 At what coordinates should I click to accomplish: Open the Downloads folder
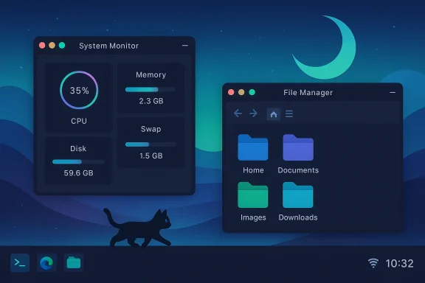298,195
